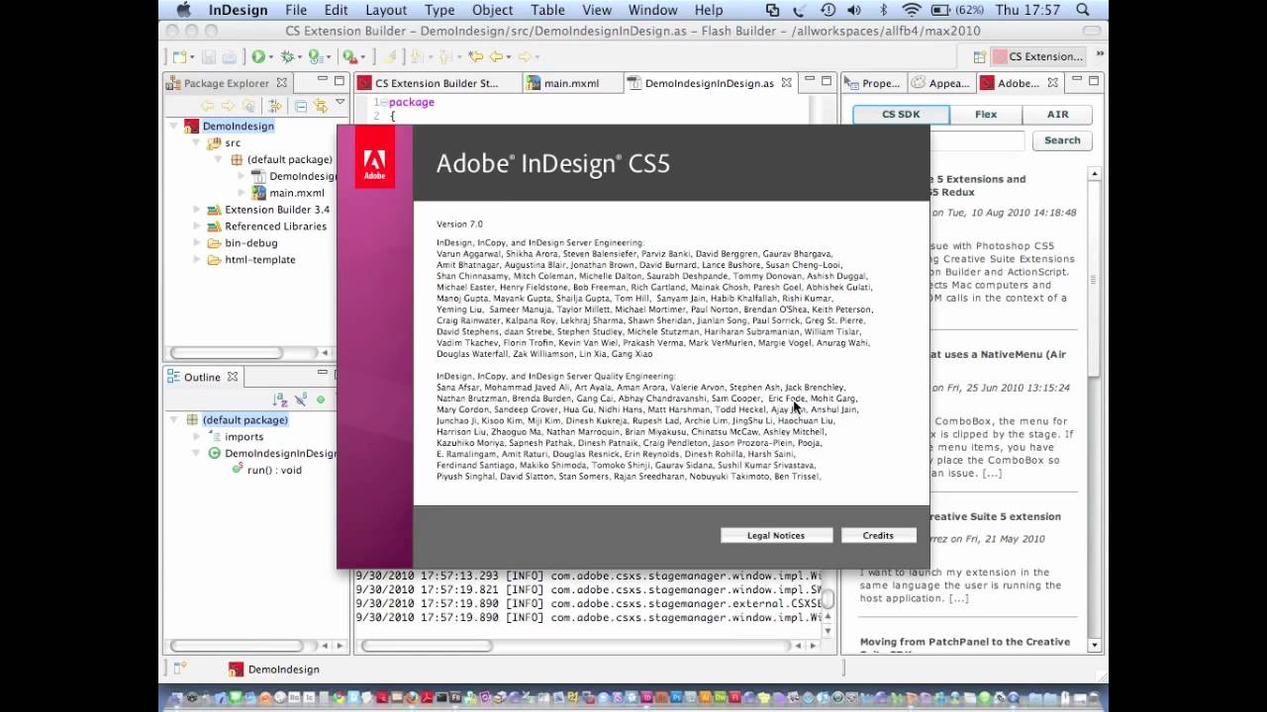The width and height of the screenshot is (1267, 712).
Task: Collapse the src folder node
Action: [196, 142]
